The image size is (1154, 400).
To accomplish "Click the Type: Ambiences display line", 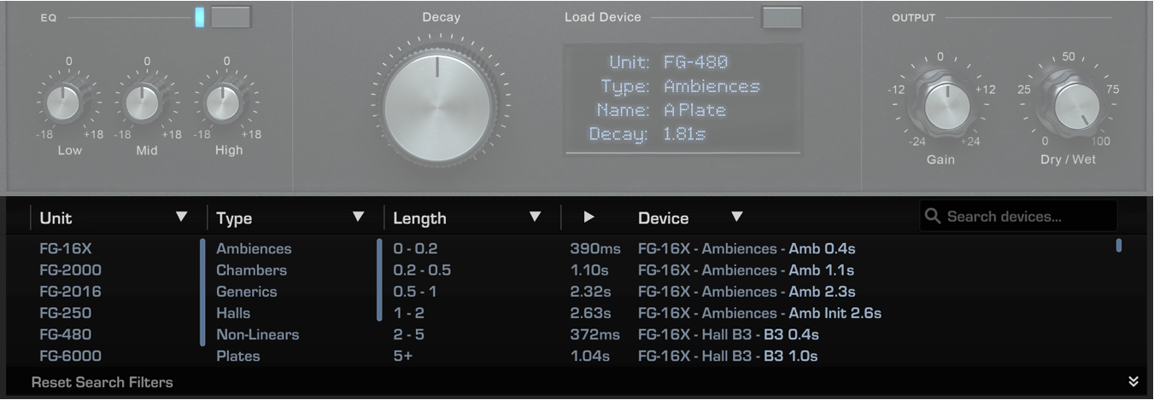I will 680,86.
